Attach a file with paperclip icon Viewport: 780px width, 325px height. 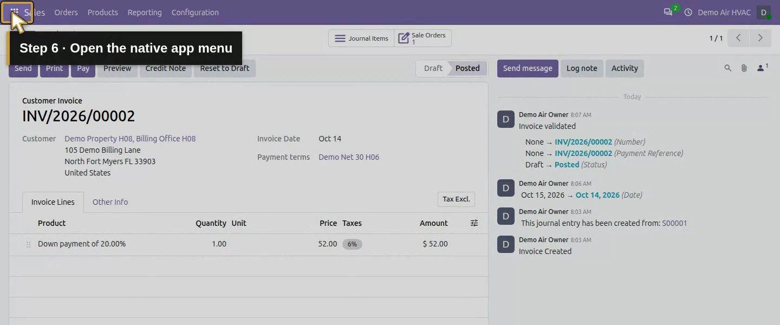(744, 68)
